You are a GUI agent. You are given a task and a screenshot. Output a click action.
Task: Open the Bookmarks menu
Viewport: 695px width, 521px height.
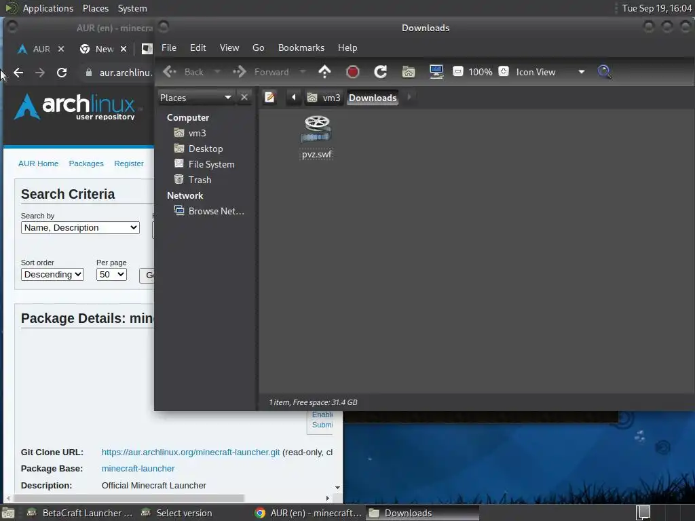pyautogui.click(x=301, y=48)
